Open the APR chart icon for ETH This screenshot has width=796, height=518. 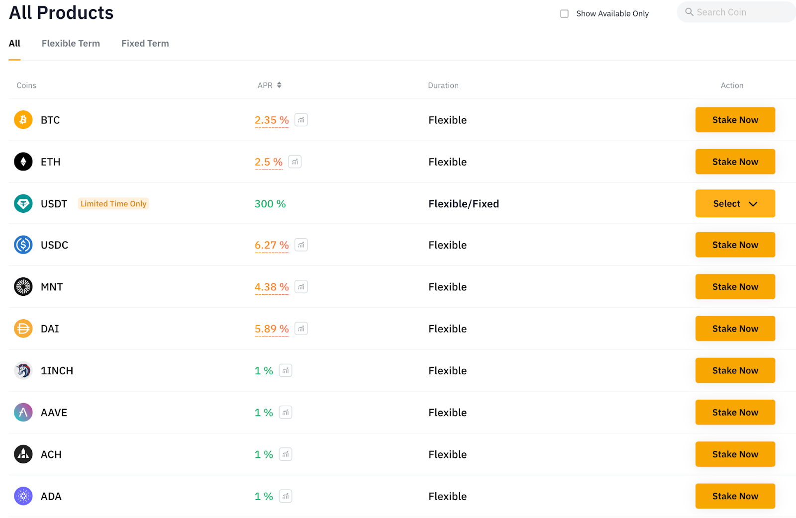click(295, 162)
